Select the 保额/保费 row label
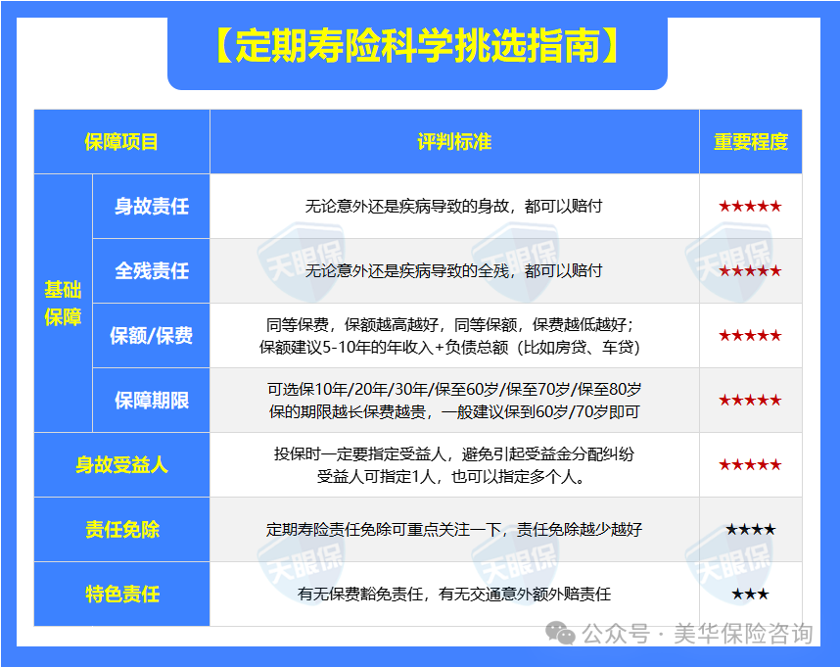Viewport: 840px width, 667px height. coord(150,335)
